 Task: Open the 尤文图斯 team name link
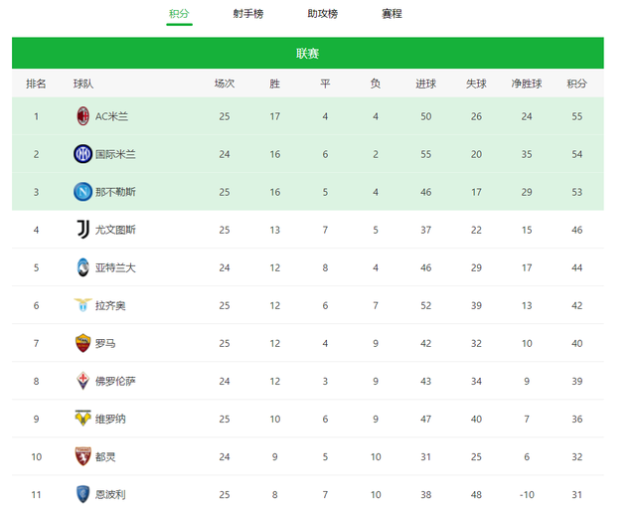(115, 230)
